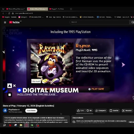The image size is (134, 134).
Task: Click the chat bubble icon in live chat
Action: (x=74, y=122)
